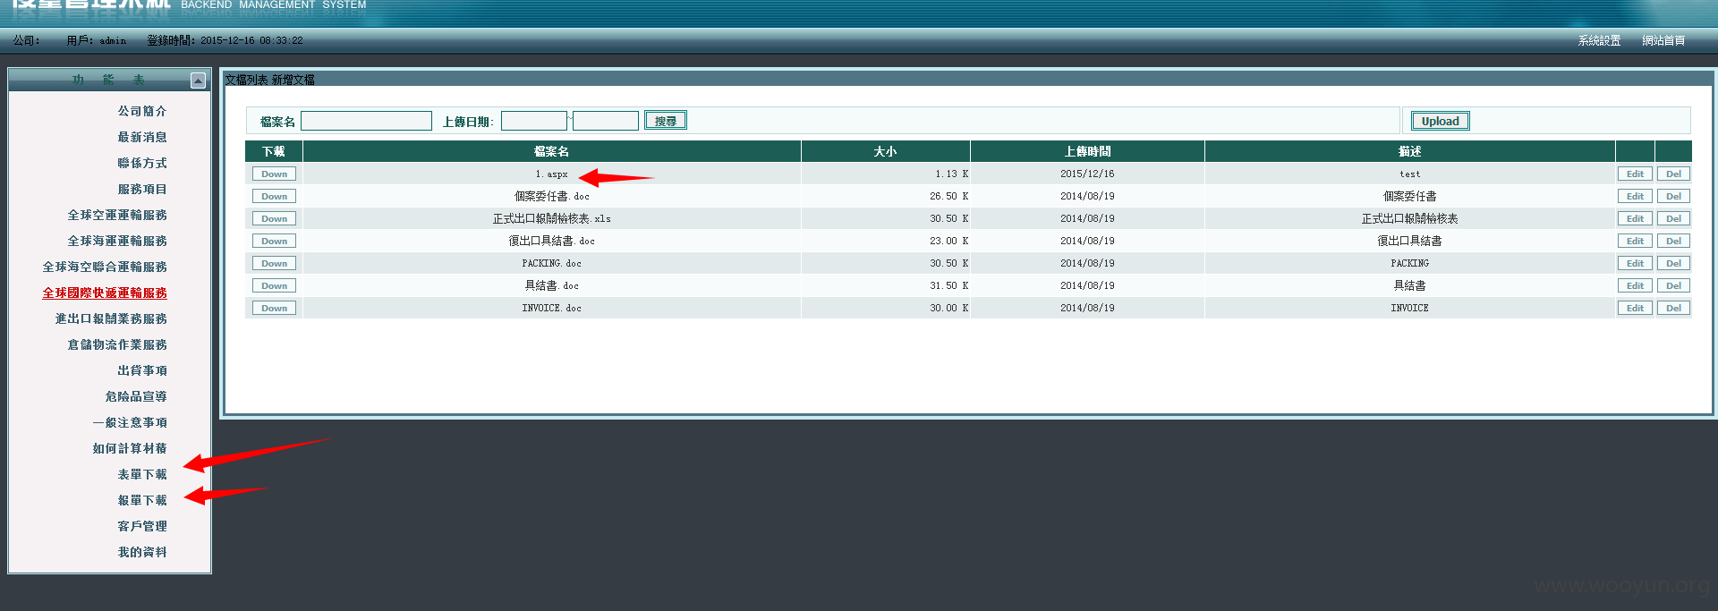
Task: Select 全球國際快遞運輸服務 red link
Action: [x=105, y=293]
